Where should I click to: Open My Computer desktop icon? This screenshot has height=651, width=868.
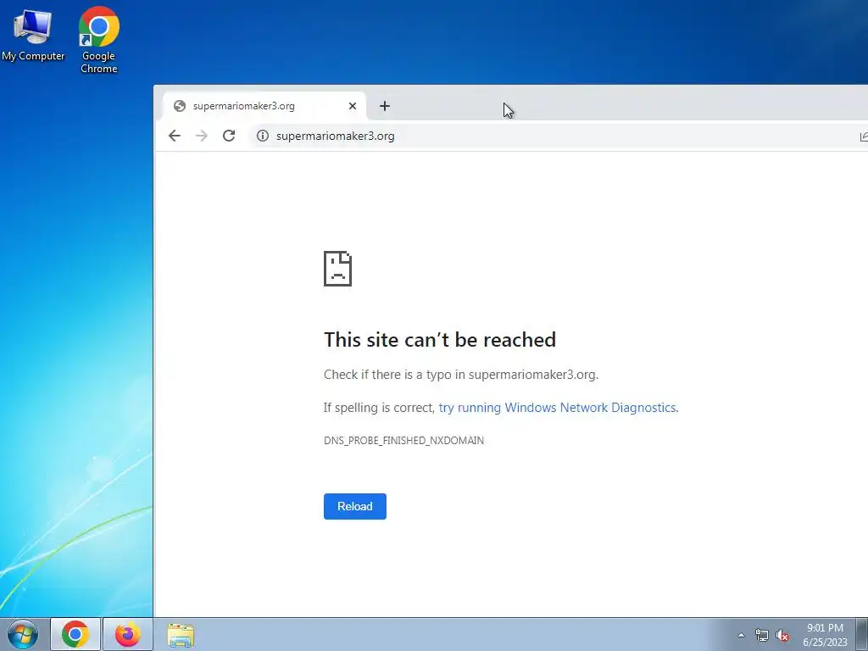click(33, 36)
